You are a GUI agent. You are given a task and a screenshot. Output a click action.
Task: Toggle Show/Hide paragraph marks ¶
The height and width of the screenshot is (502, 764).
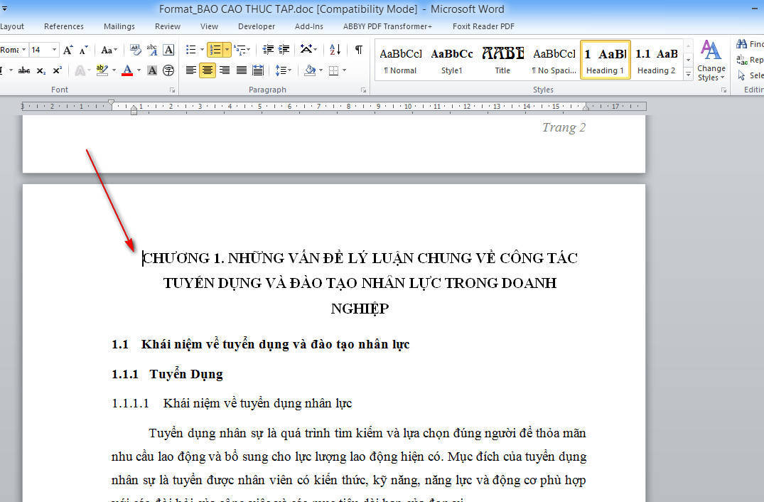[359, 50]
